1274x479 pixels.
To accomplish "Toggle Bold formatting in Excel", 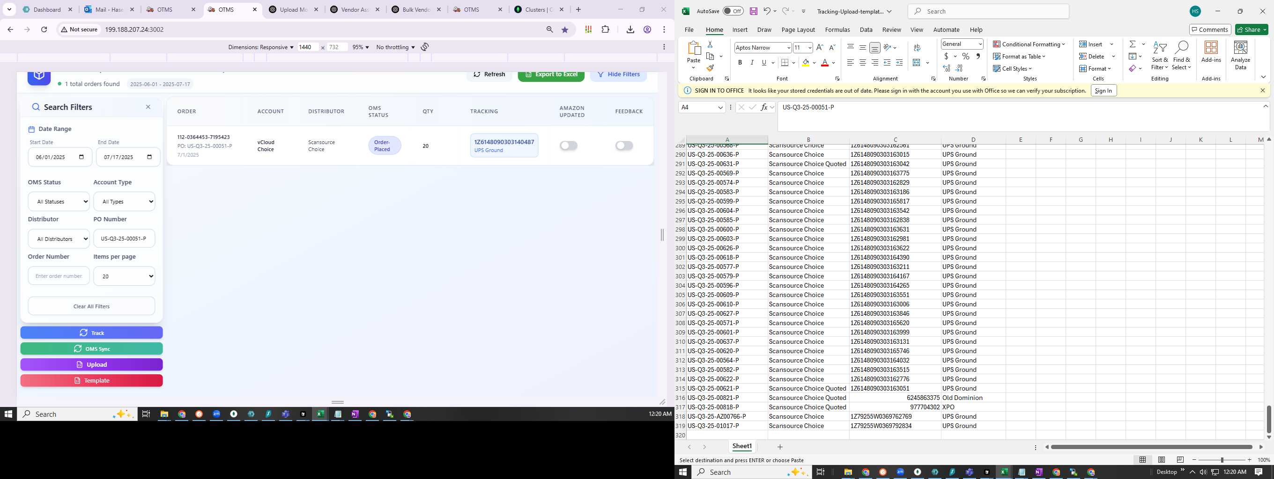I will [x=740, y=63].
